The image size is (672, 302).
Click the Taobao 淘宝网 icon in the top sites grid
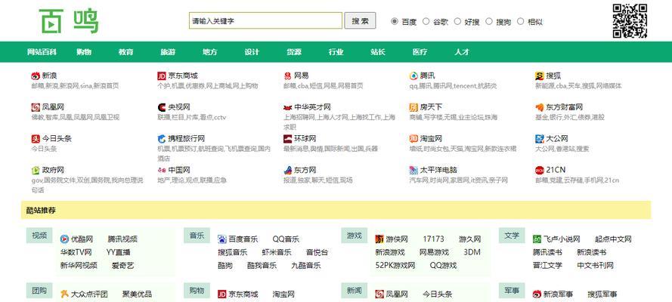413,139
